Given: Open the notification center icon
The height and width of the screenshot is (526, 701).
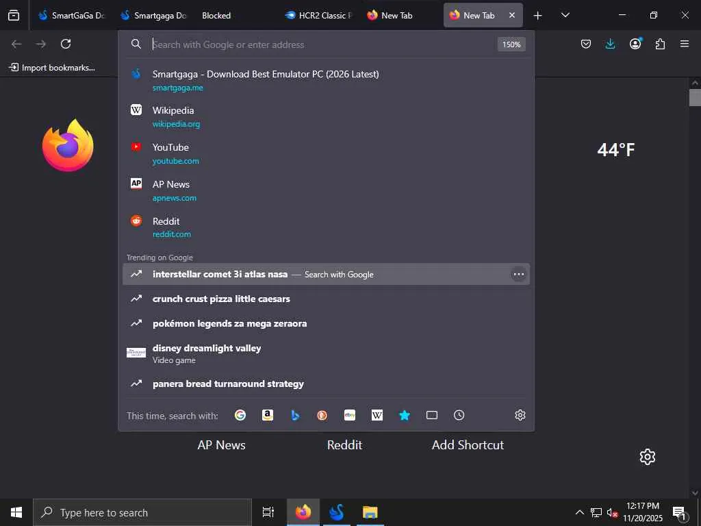Looking at the screenshot, I should [680, 513].
